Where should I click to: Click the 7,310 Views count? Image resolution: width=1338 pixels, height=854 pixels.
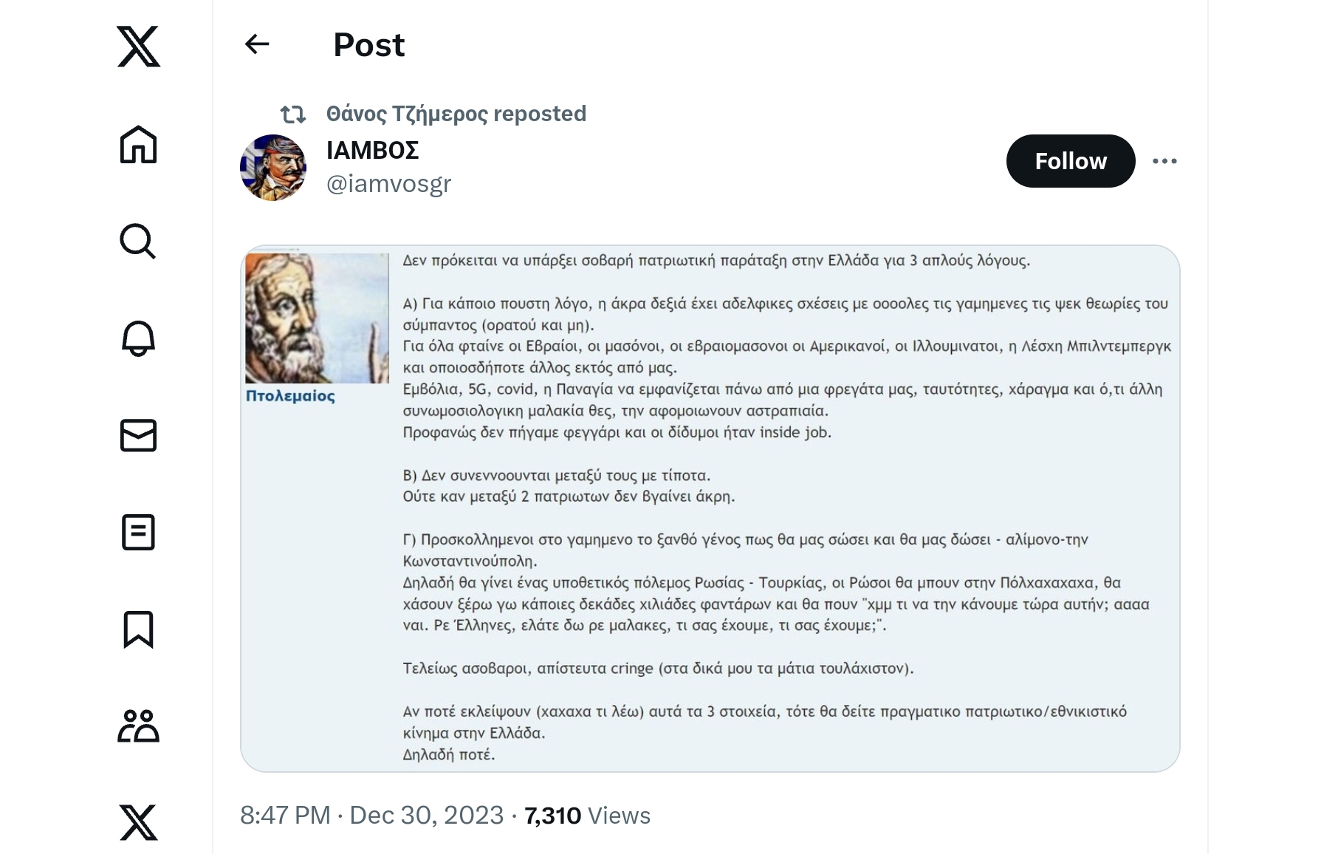coord(587,816)
